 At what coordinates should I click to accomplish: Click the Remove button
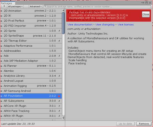144,124
